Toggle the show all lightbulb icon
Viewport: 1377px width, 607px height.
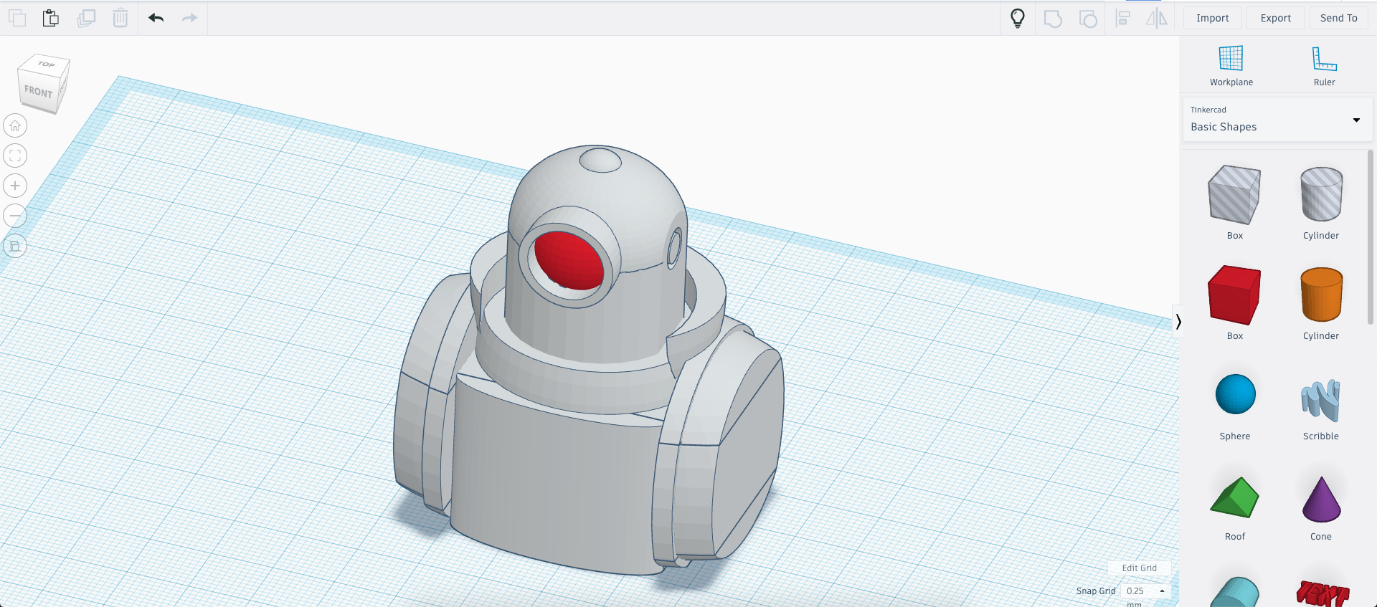(1017, 18)
